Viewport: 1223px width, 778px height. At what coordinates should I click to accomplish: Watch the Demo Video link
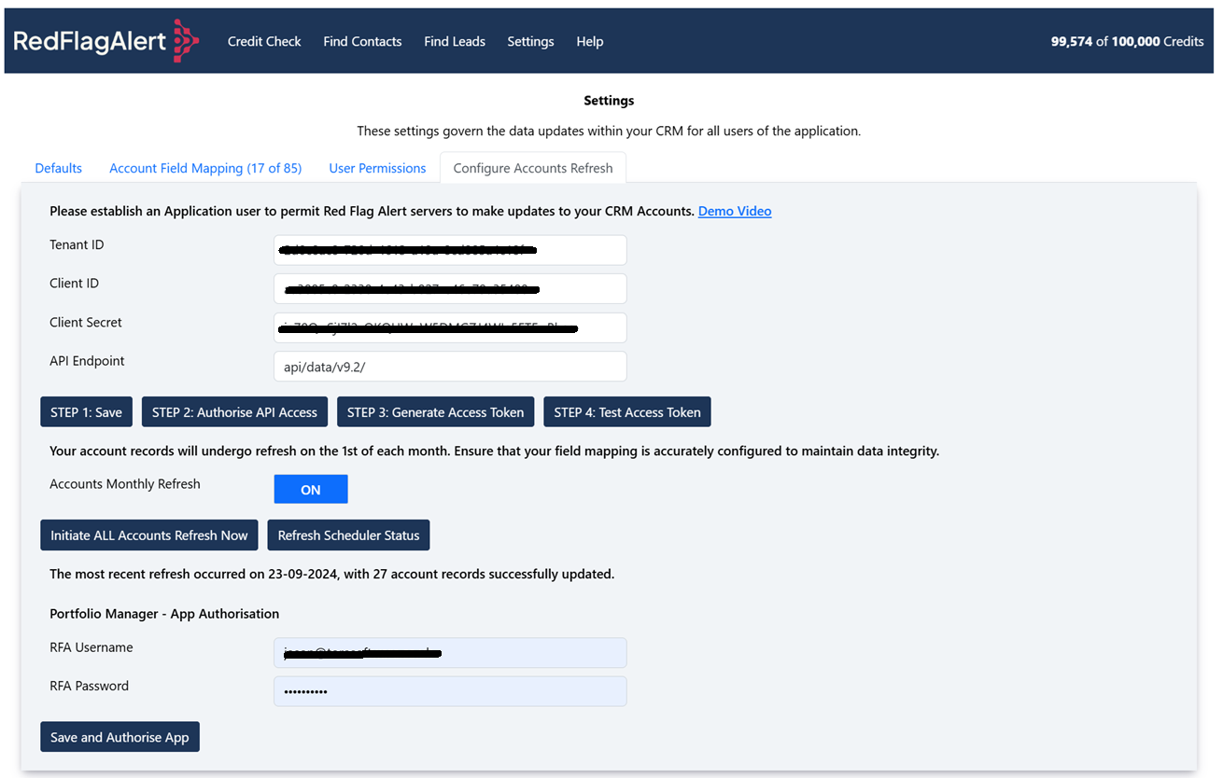(x=735, y=211)
